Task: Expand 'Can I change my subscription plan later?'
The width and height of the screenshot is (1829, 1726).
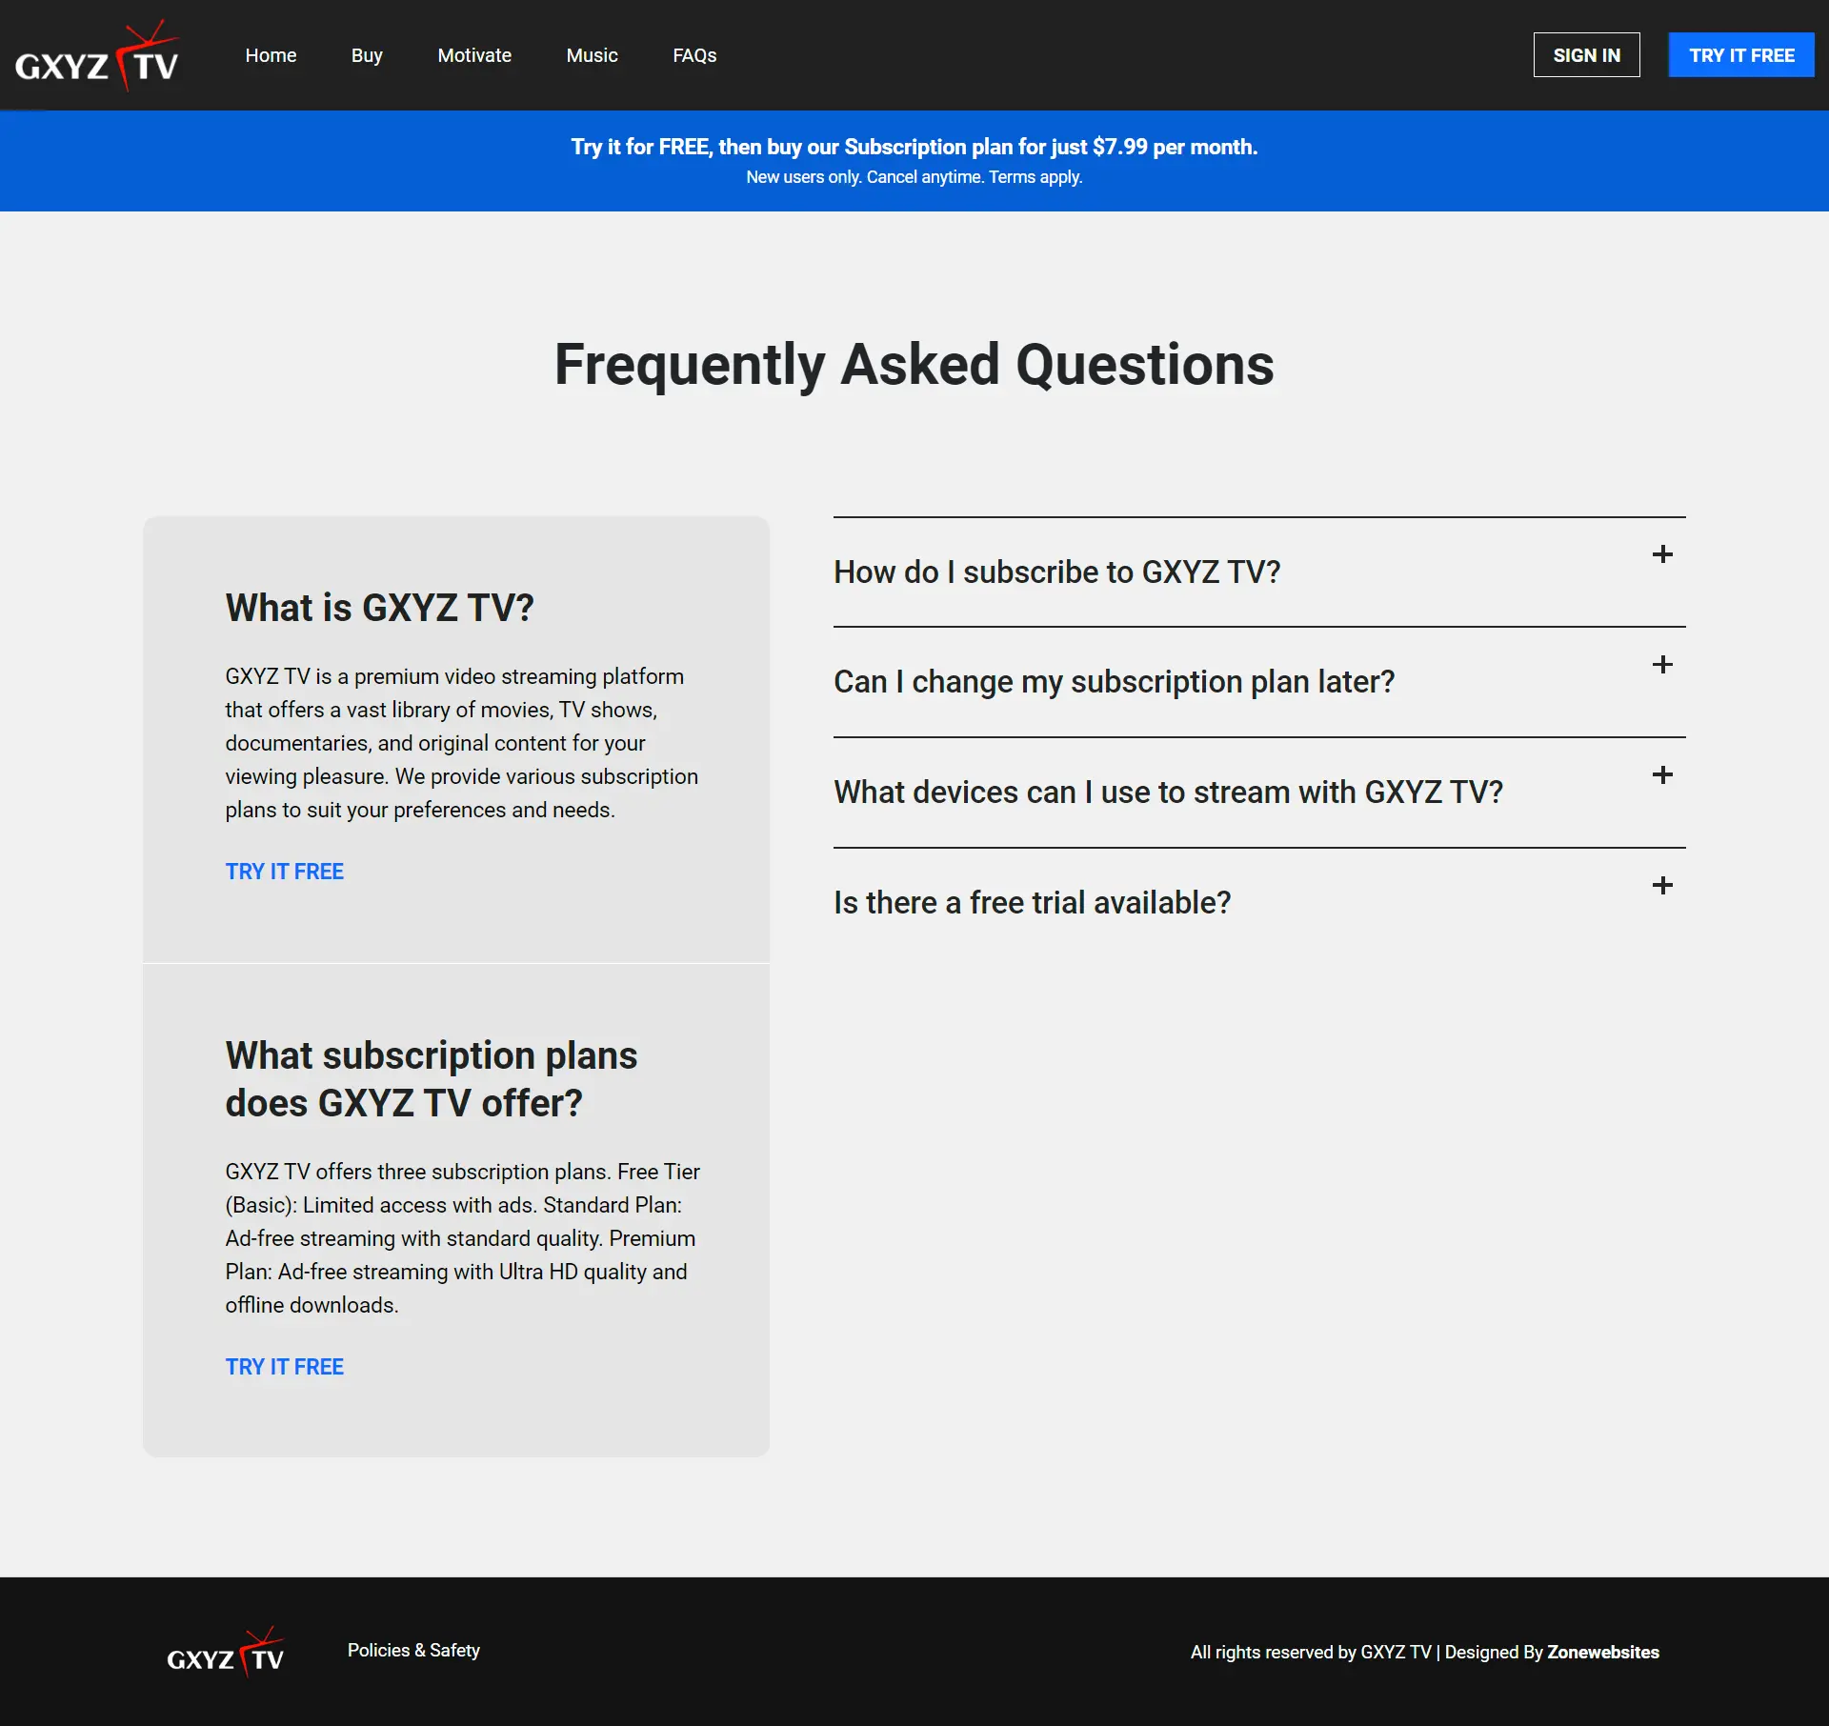Action: coord(1114,682)
